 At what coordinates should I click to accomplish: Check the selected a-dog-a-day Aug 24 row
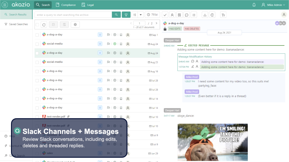(37, 53)
